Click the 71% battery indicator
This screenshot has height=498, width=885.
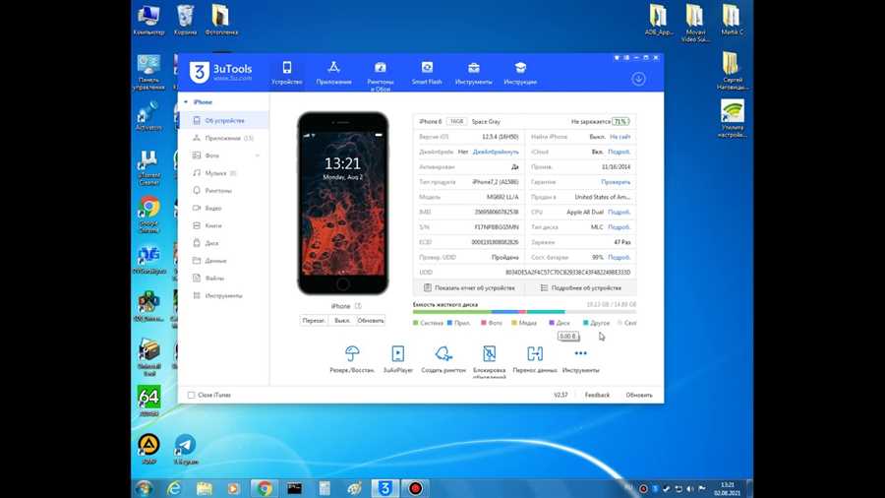click(620, 121)
